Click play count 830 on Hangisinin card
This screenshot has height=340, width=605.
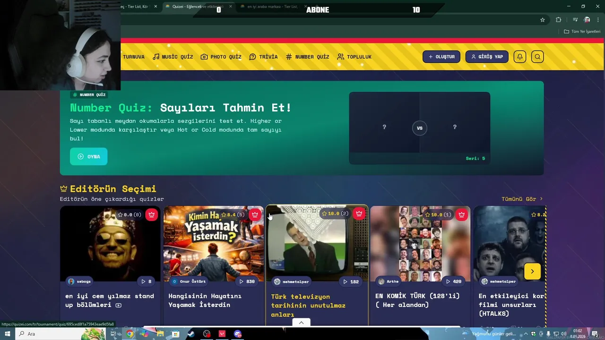tap(247, 281)
